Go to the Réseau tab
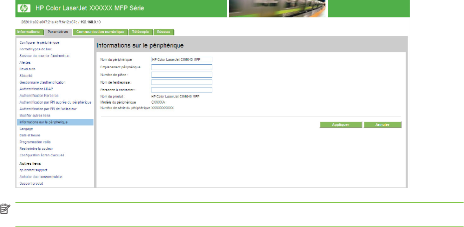Image resolution: width=464 pixels, height=227 pixels. tap(164, 32)
